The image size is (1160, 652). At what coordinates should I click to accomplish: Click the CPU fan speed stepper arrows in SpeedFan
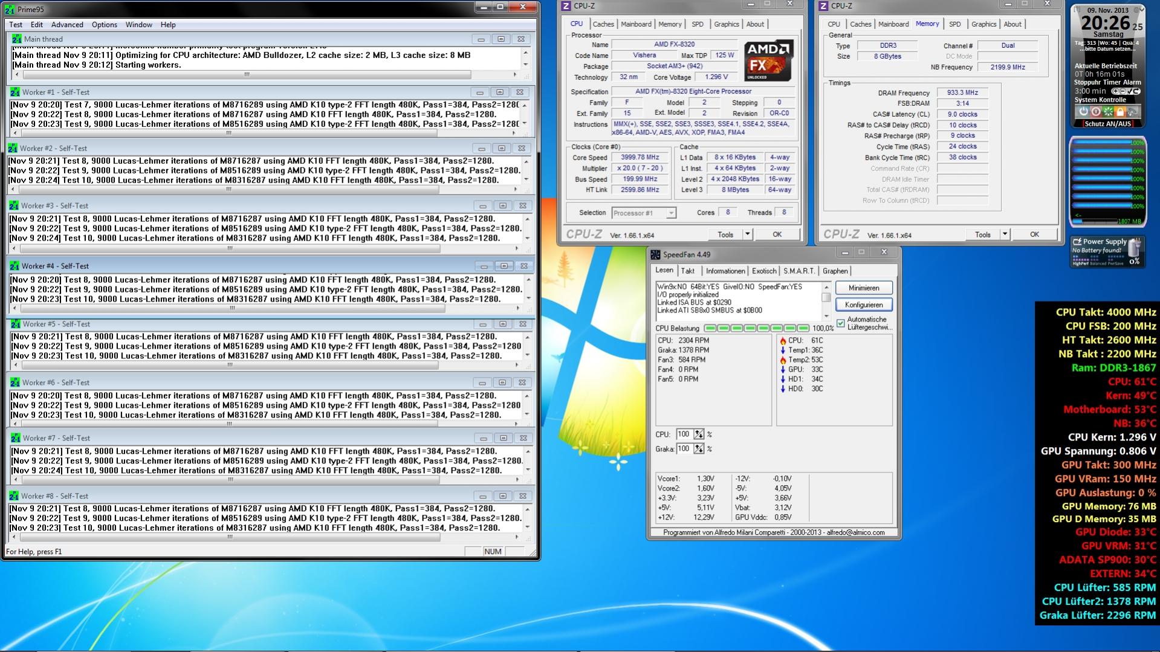point(699,434)
